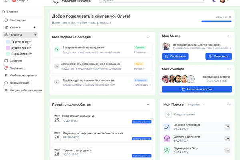The image size is (240, 160).
Task: Click the Коллеги people icon
Action: coord(6,28)
